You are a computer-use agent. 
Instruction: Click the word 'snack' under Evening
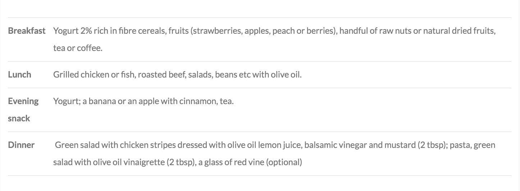coord(19,118)
